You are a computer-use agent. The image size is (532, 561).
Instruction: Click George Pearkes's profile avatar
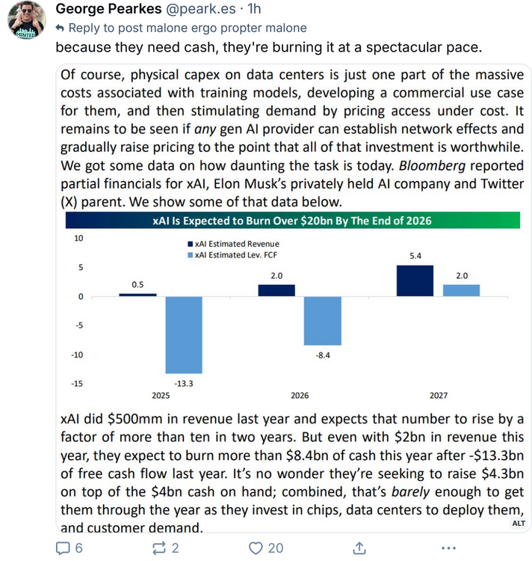[27, 20]
